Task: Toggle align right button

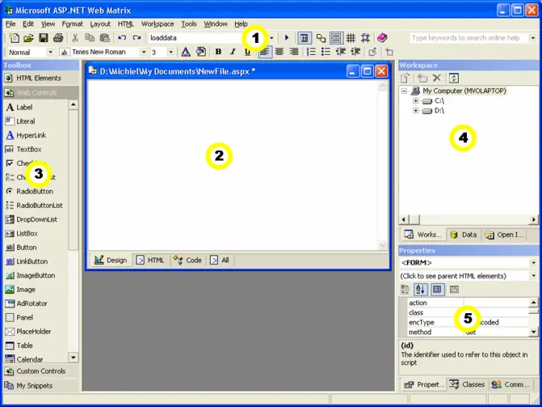Action: click(x=294, y=52)
